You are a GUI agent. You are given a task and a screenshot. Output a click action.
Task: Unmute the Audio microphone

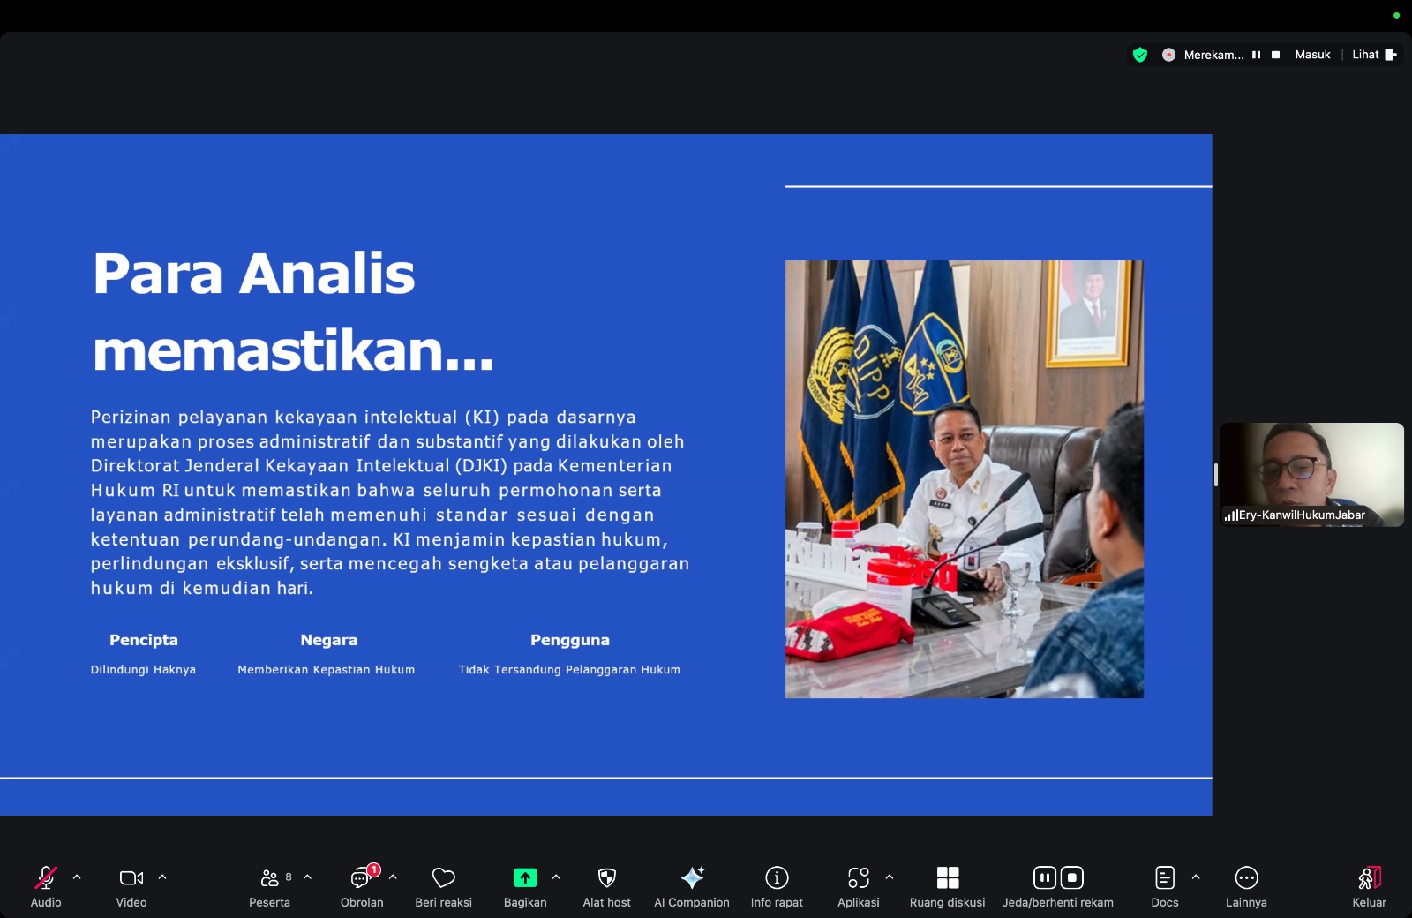[45, 877]
